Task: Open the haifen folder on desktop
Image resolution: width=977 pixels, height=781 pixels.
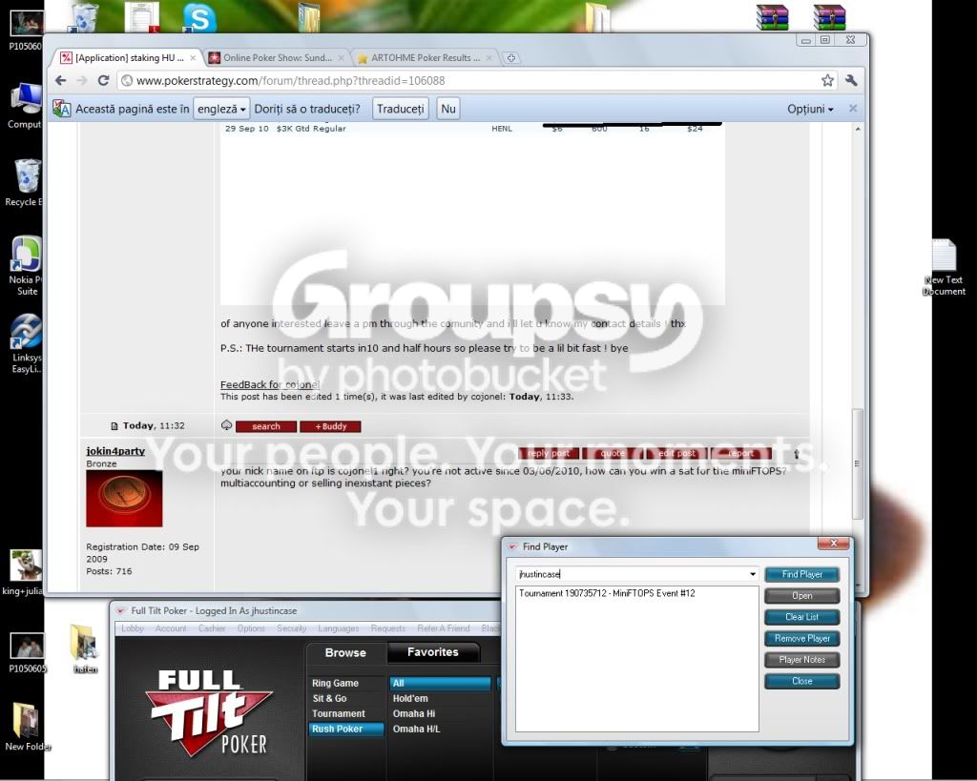Action: 85,649
